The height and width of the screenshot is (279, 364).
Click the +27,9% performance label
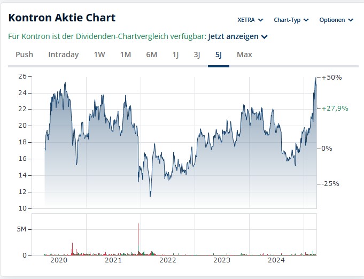coord(335,108)
